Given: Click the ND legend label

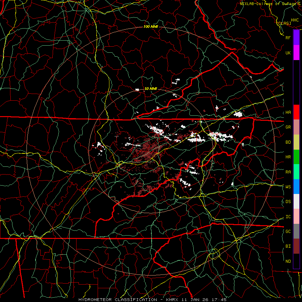Looking at the screenshot, I should point(288,261).
